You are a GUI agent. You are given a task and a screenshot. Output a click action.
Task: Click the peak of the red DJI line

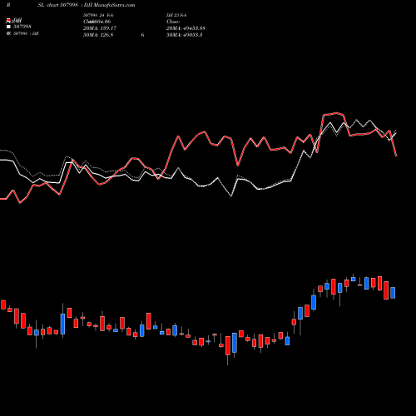337,113
